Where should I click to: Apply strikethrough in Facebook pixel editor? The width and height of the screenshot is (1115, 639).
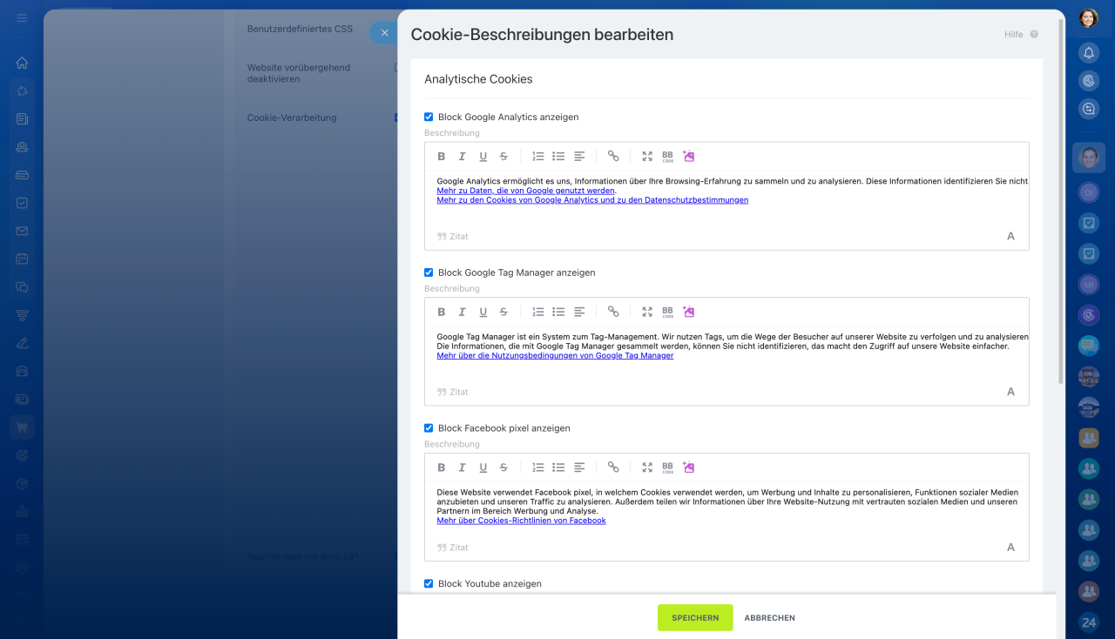(x=503, y=467)
